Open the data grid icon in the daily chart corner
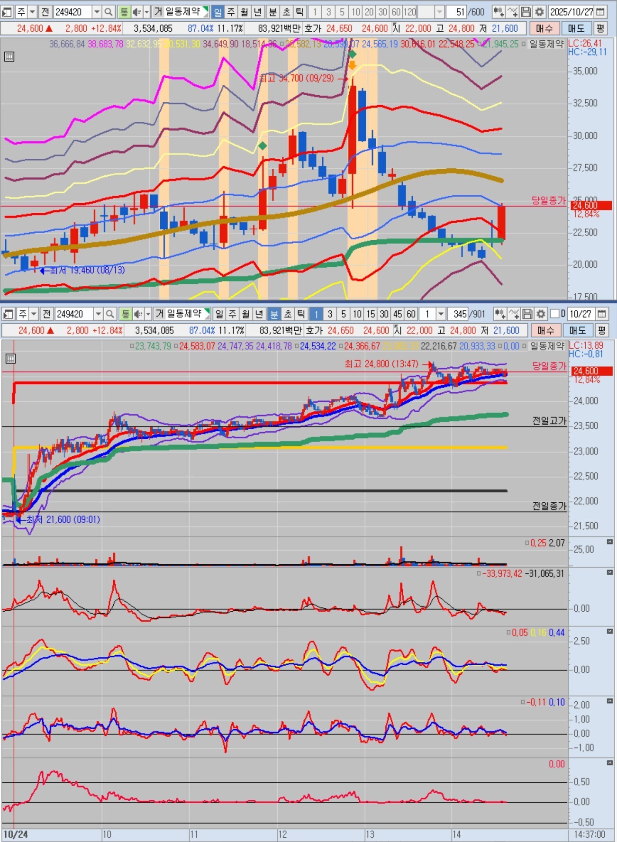Screen dimensions: 617x842 click(9, 57)
